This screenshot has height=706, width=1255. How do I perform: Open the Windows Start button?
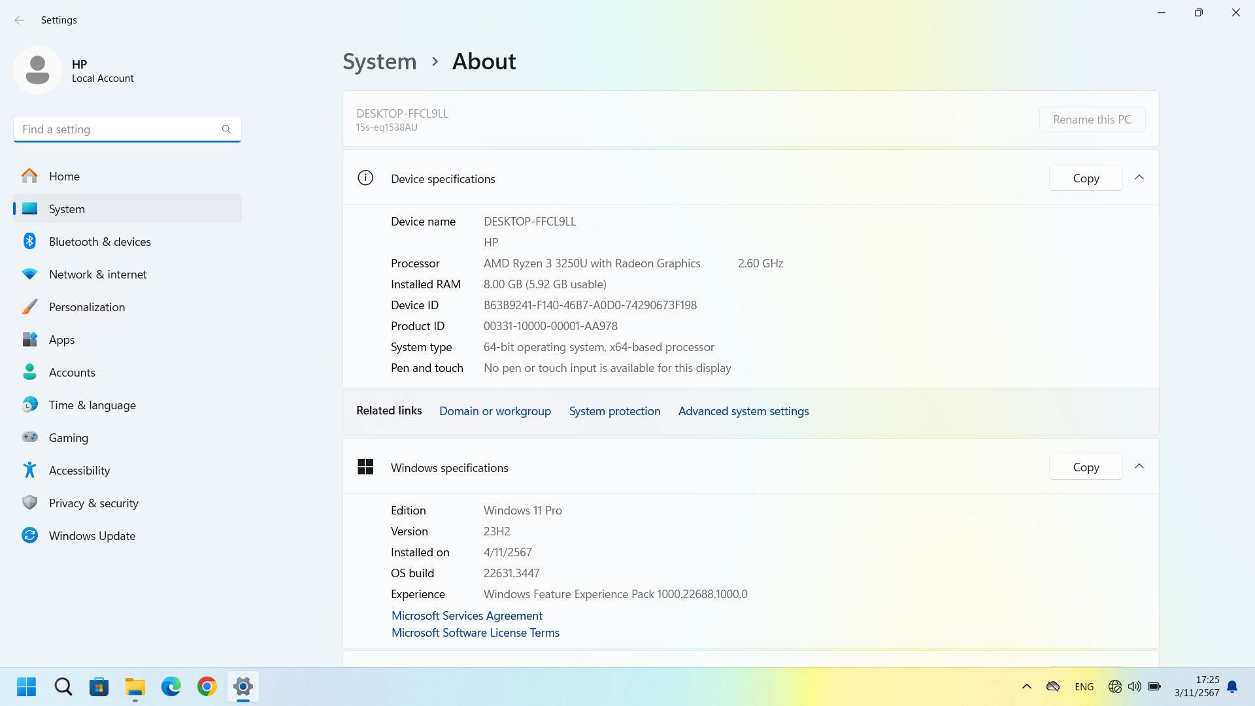coord(27,687)
